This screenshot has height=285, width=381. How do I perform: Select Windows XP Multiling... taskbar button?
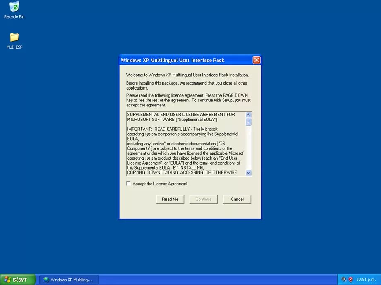point(69,280)
